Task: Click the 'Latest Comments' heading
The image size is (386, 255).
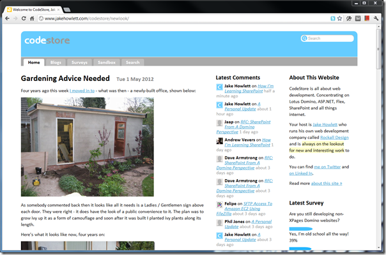Action: coord(238,78)
